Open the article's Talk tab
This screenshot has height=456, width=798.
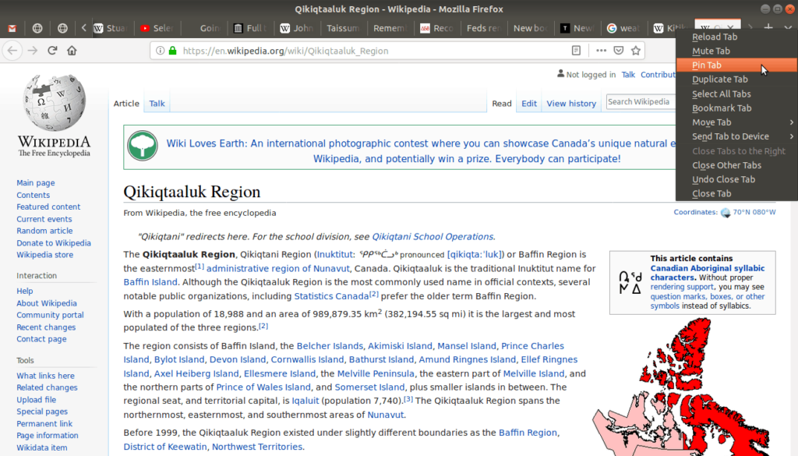157,104
